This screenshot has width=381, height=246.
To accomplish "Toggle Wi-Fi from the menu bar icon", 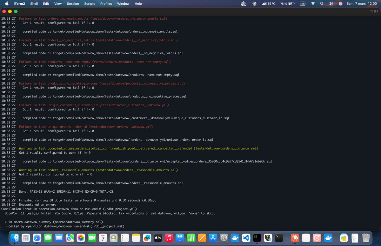I will pos(313,3).
